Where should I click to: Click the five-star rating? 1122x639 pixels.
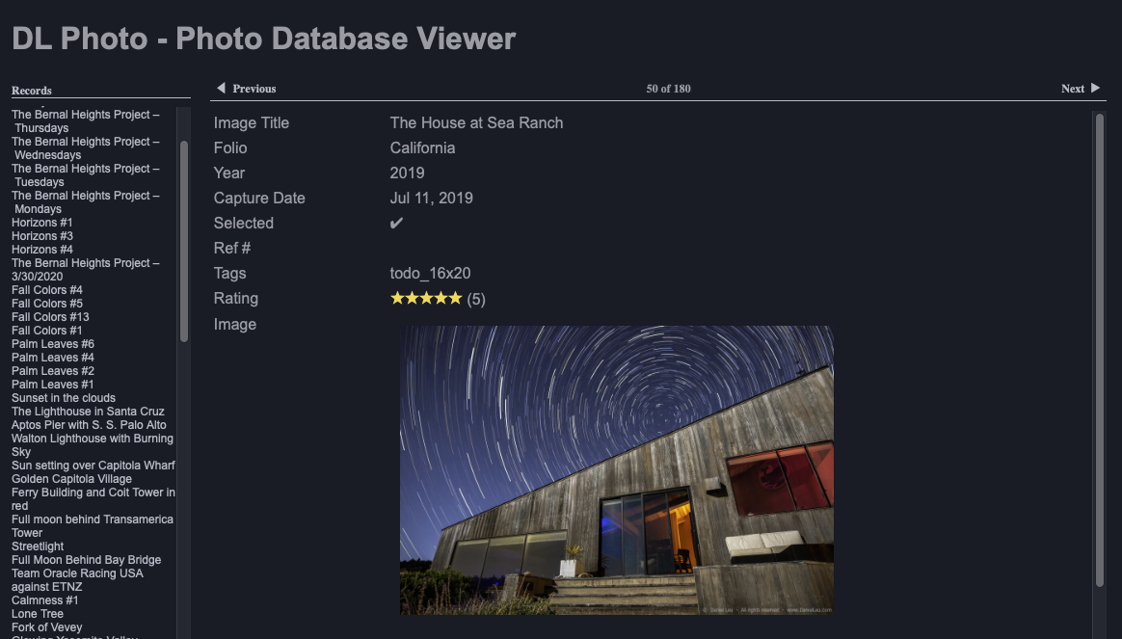tap(426, 299)
